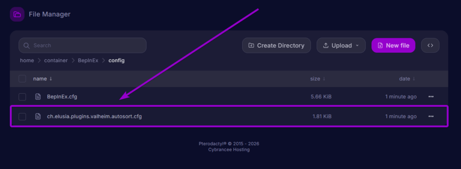Focus the Search input field
Image resolution: width=461 pixels, height=169 pixels.
pyautogui.click(x=82, y=46)
